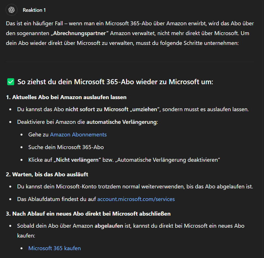This screenshot has height=258, width=264.
Task: Click step heading "2. Warten, bis das Abo ausläuft"
Action: tap(47, 174)
